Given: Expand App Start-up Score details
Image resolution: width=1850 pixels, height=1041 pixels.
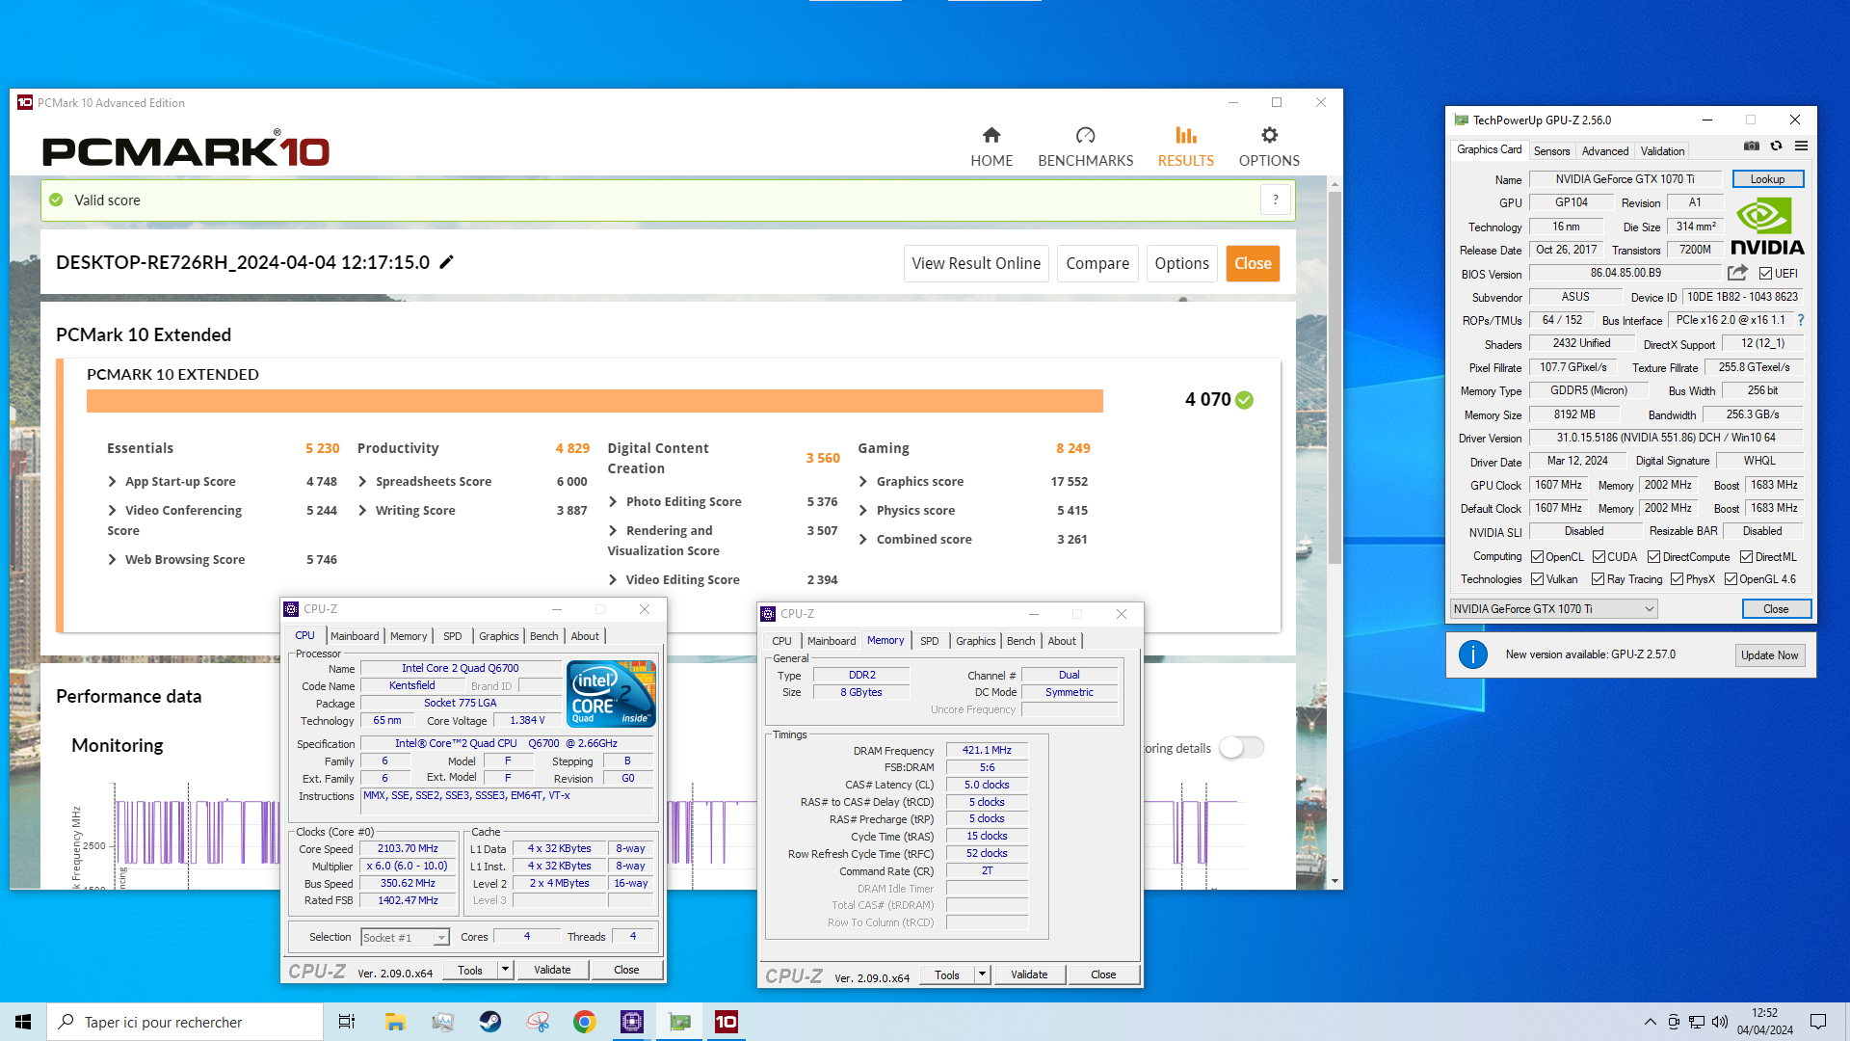Looking at the screenshot, I should [x=112, y=481].
